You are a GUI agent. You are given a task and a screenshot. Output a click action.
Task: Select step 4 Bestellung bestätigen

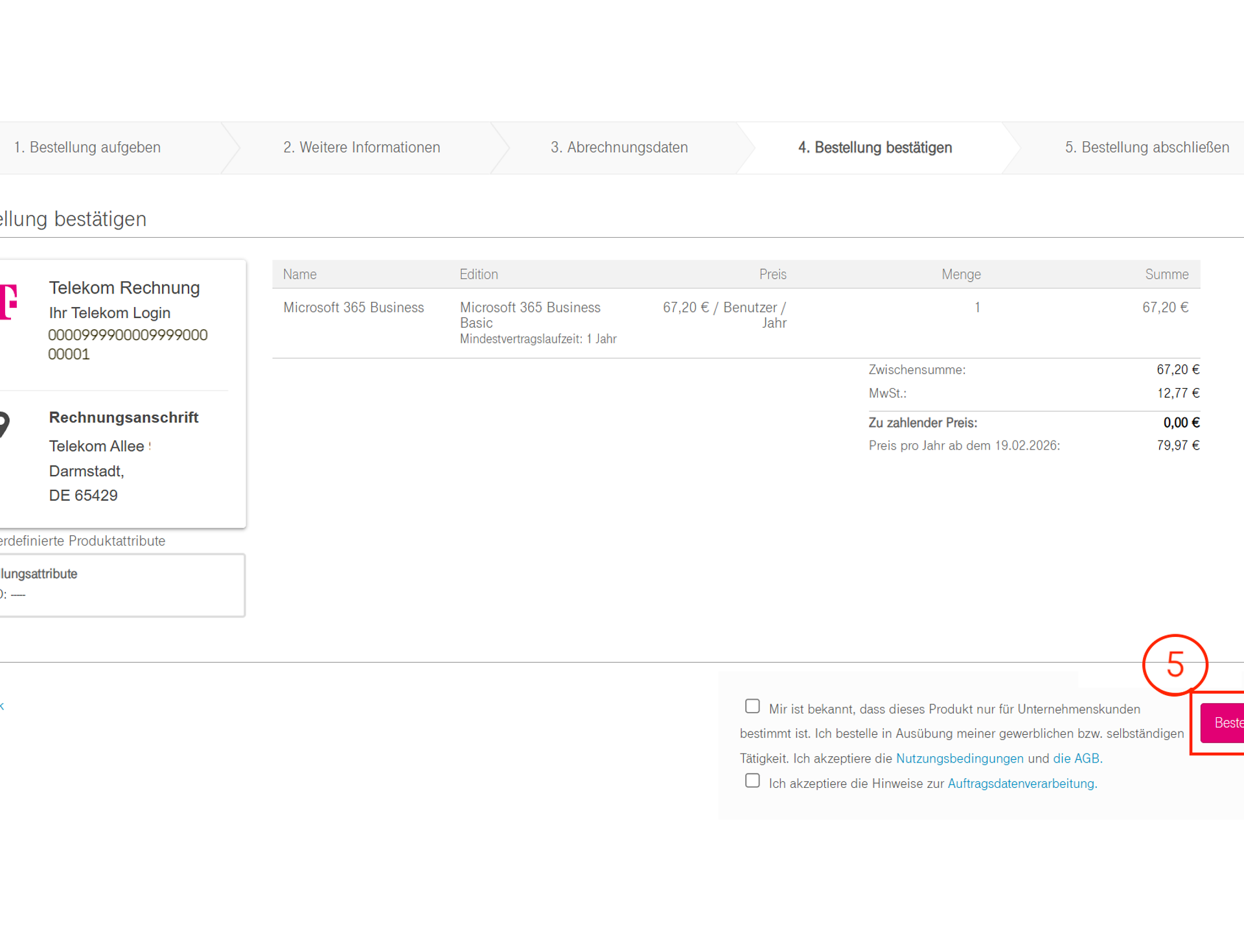pyautogui.click(x=875, y=148)
